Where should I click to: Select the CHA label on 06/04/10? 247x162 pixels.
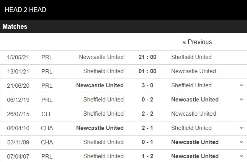(47, 128)
